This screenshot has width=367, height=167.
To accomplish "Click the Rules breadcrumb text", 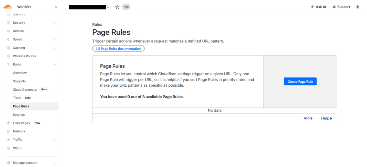I will click(97, 24).
